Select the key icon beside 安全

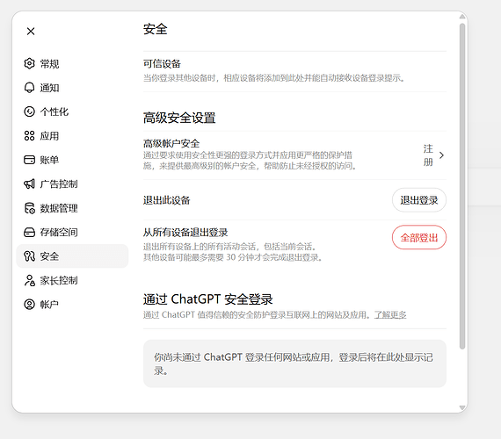[29, 256]
